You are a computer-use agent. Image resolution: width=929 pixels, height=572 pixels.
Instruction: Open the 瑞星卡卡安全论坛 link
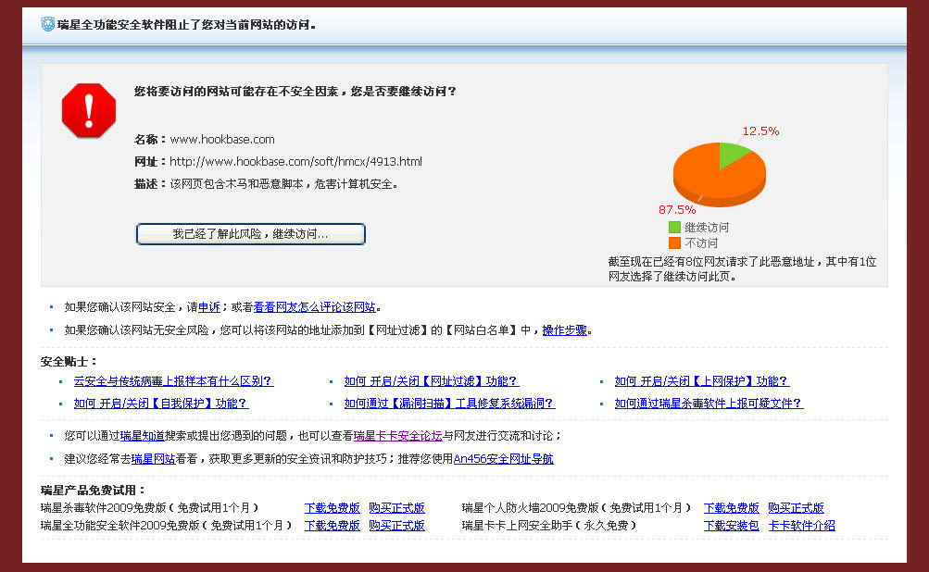tap(398, 436)
